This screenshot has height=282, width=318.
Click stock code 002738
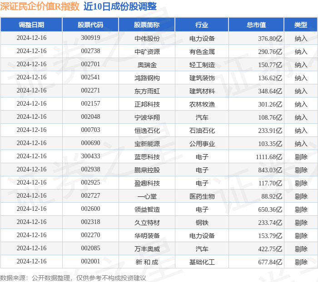[90, 51]
